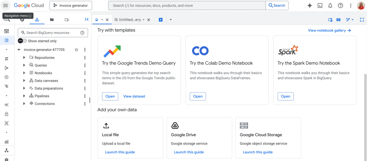Click the keyboard shortcuts icon
This screenshot has height=161, width=367.
tap(338, 20)
